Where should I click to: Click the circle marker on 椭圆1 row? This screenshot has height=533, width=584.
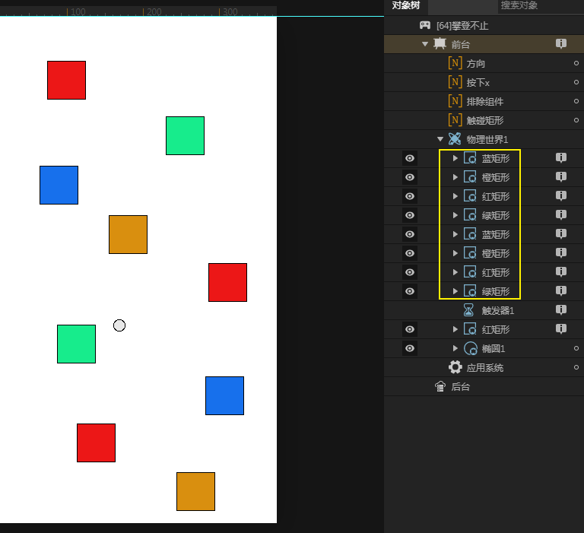pyautogui.click(x=576, y=348)
